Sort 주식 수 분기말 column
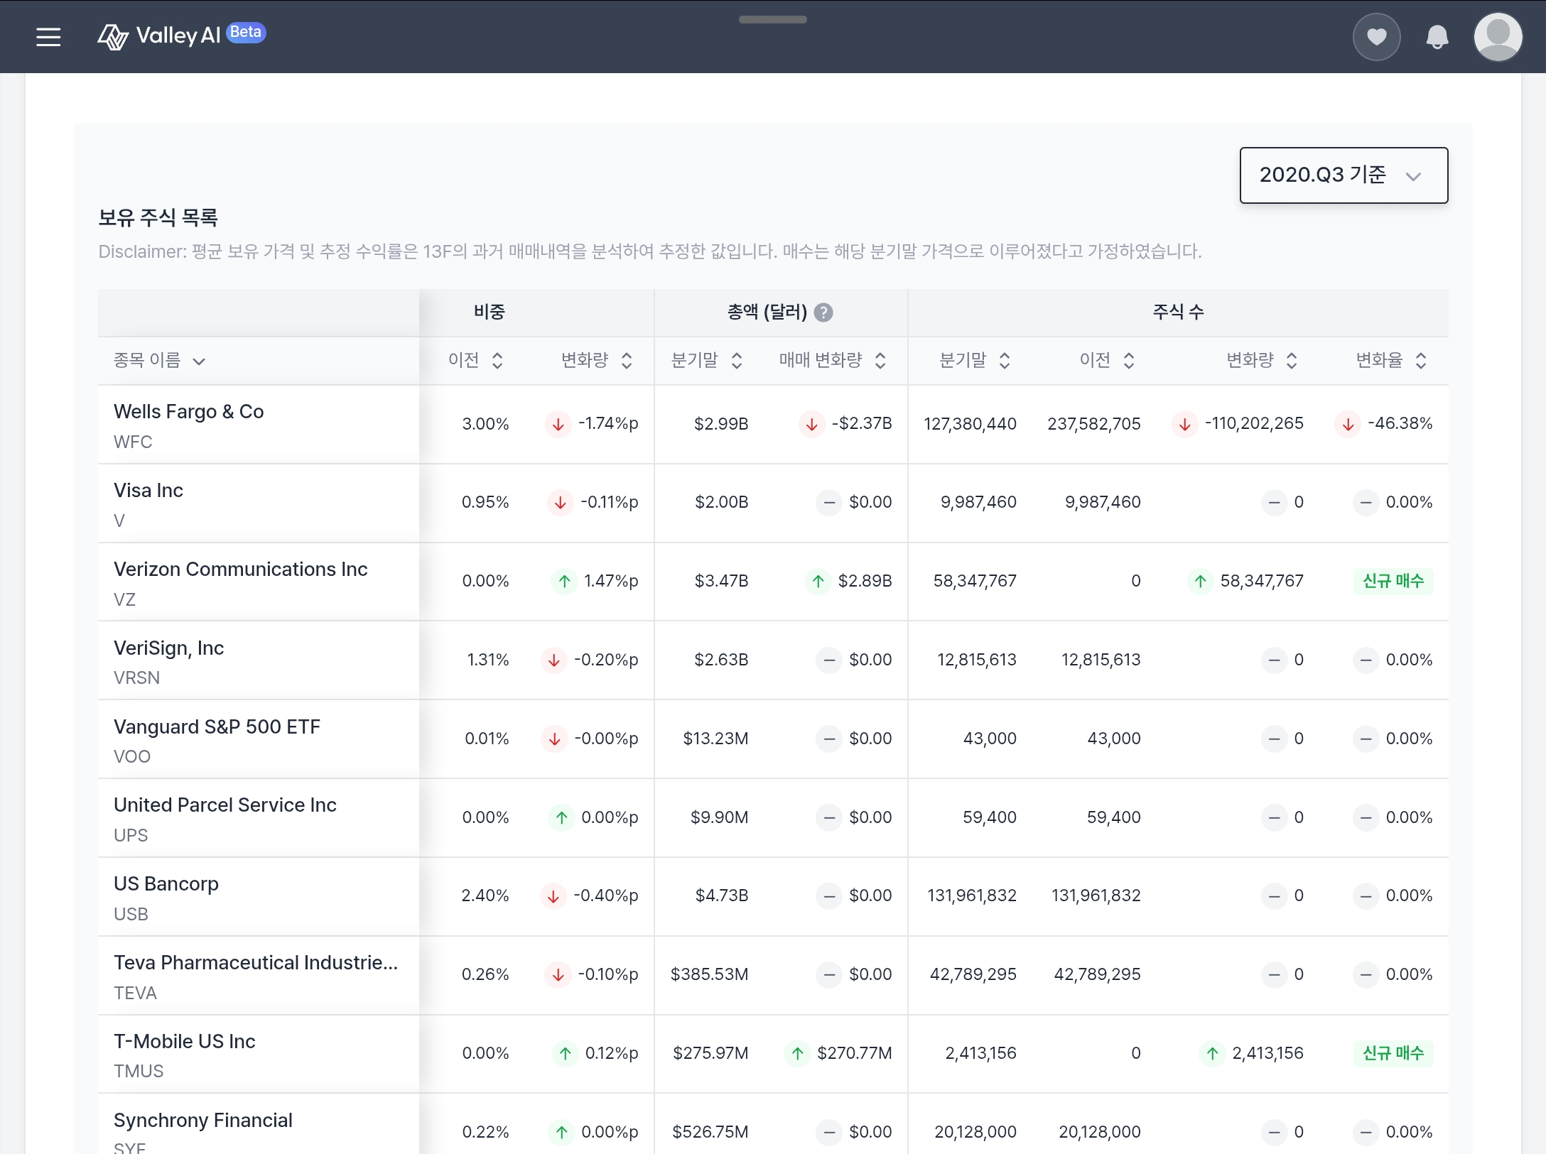 975,361
